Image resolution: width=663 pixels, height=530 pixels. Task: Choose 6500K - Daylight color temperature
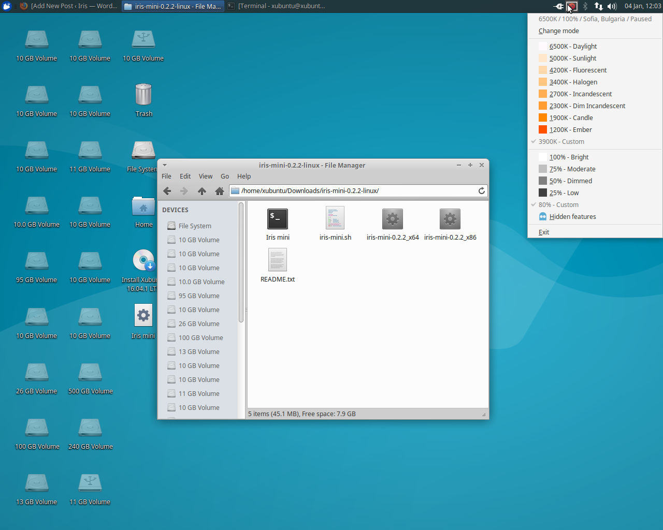(x=595, y=46)
